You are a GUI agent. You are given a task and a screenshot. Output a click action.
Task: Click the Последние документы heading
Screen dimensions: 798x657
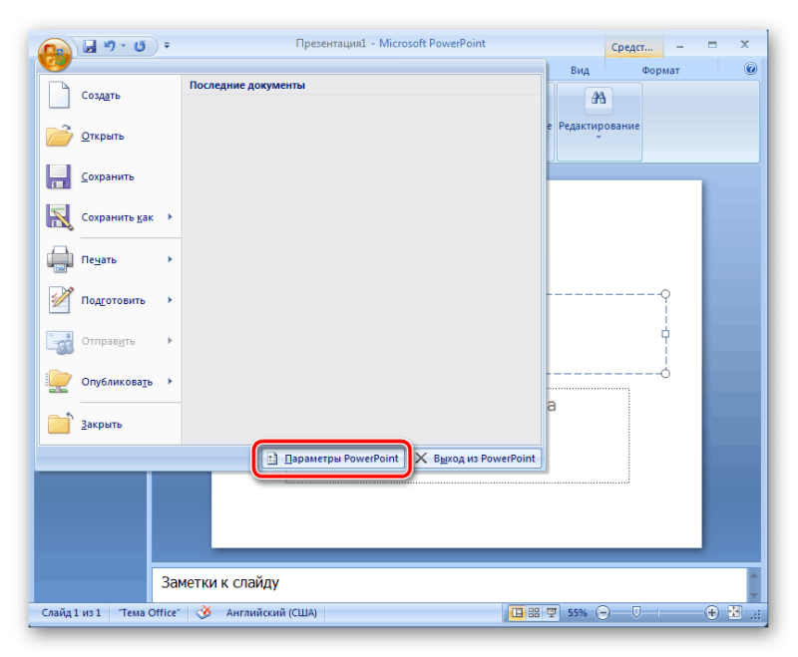click(x=247, y=85)
